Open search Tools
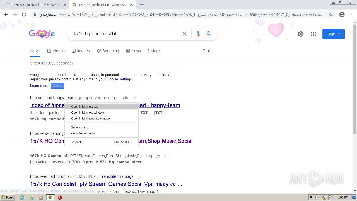The width and height of the screenshot is (357, 201). [x=207, y=51]
